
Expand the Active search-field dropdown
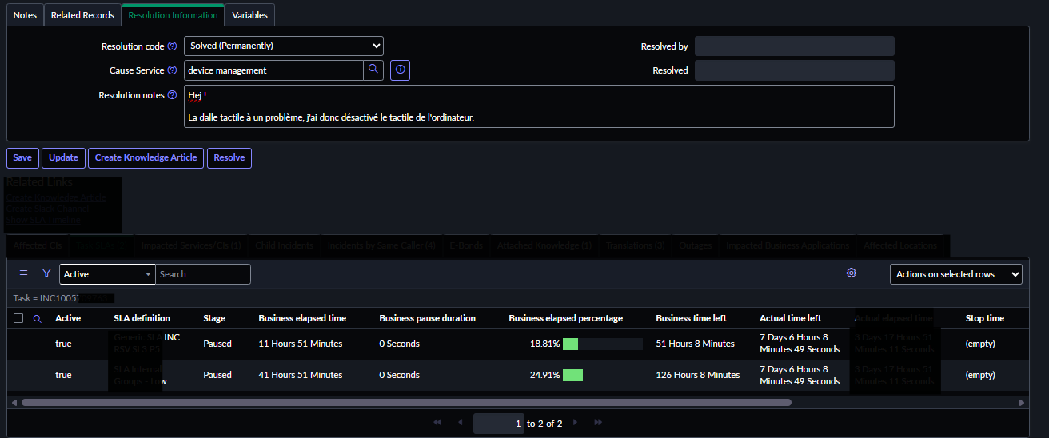[x=106, y=274]
